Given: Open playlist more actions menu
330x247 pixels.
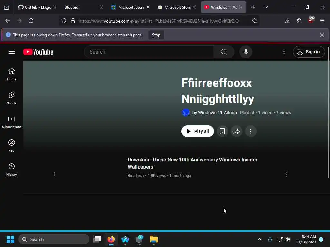Looking at the screenshot, I should (251, 131).
